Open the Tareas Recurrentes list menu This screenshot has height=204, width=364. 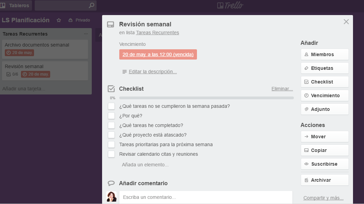86,34
